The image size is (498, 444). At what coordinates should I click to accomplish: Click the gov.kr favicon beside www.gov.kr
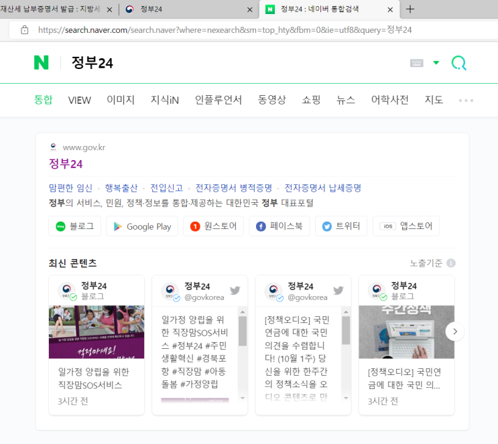click(x=54, y=147)
